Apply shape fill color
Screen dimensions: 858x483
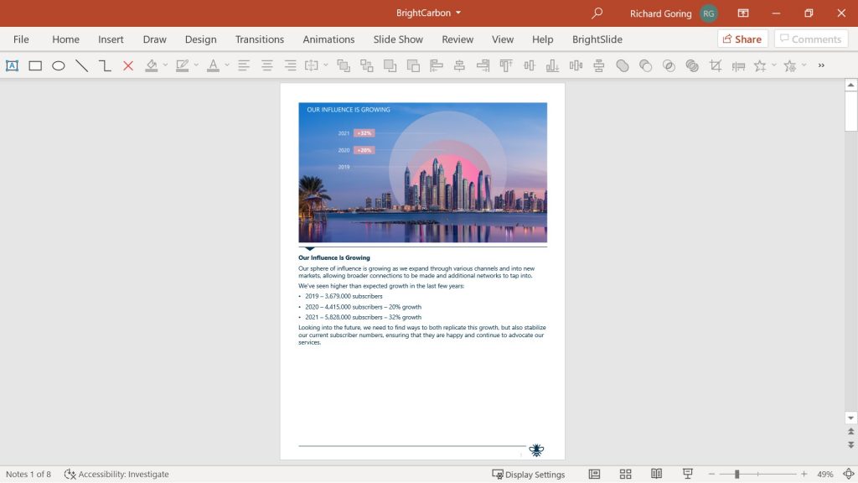click(152, 65)
